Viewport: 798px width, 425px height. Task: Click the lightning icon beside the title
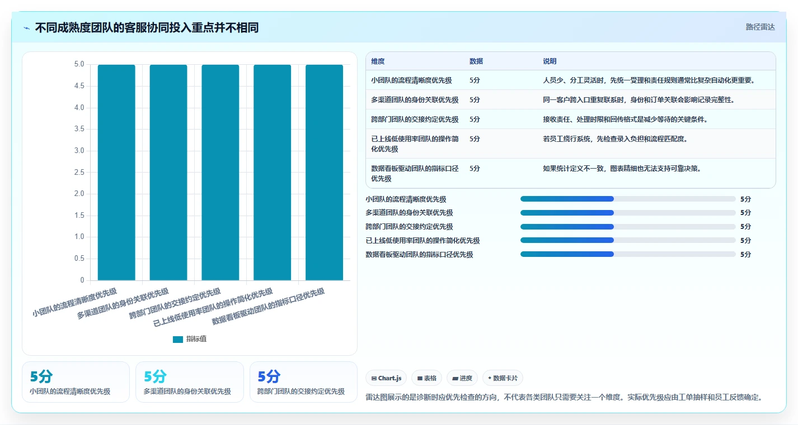[x=27, y=28]
